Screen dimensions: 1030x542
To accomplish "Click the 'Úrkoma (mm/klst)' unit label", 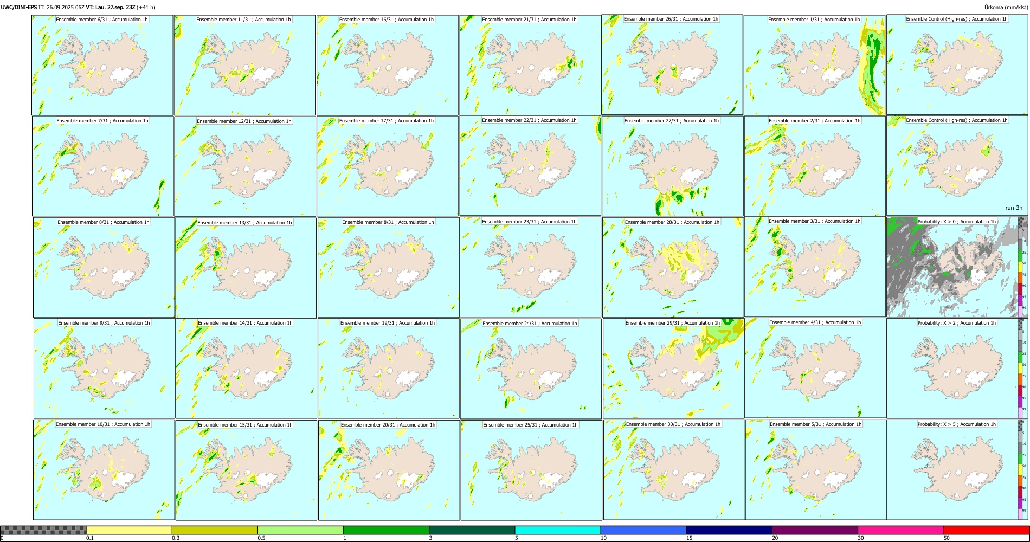I will click(x=1006, y=7).
